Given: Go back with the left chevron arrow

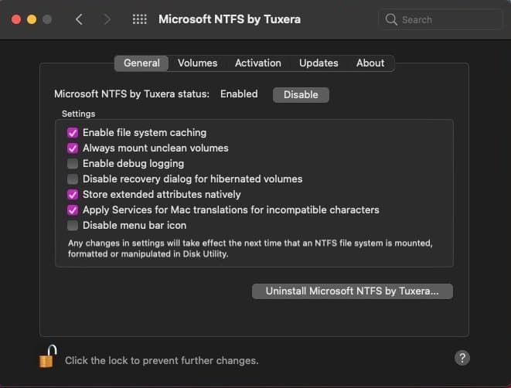Looking at the screenshot, I should pos(79,19).
